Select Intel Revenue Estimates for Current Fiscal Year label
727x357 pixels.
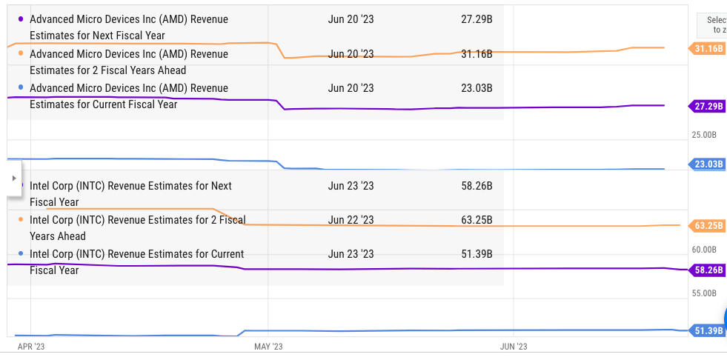[x=137, y=262]
